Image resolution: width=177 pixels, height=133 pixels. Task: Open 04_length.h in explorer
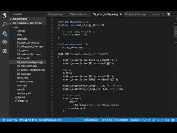tap(23, 58)
